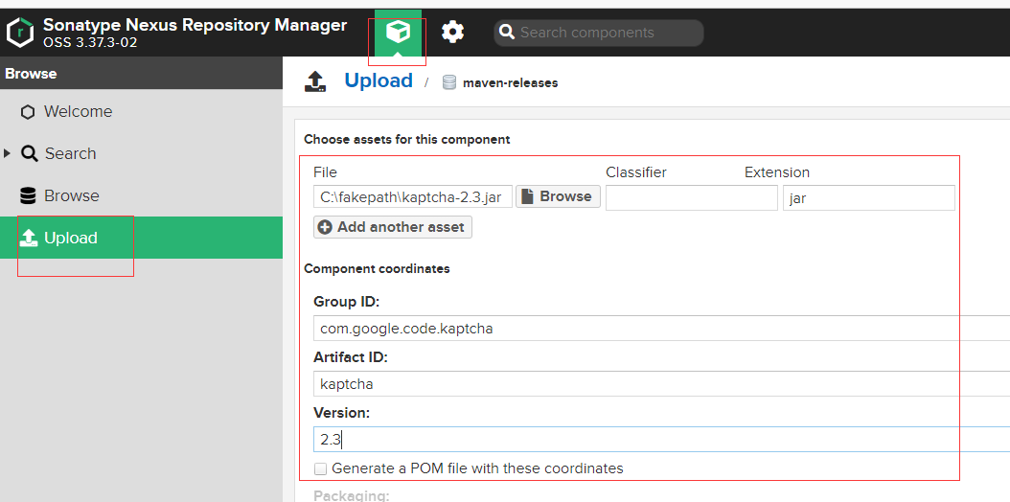This screenshot has height=502, width=1010.
Task: Click the Browse file button
Action: [x=558, y=196]
